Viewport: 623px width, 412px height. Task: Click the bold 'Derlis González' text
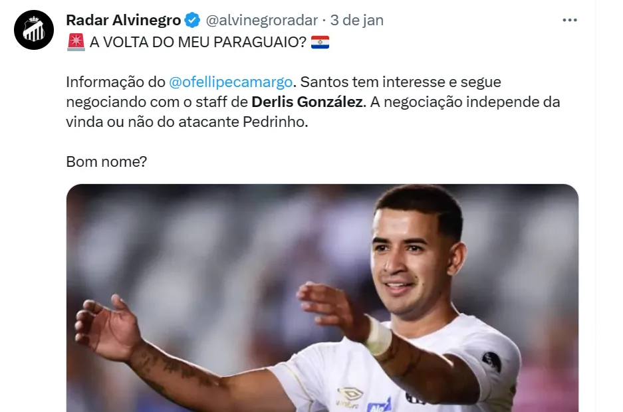307,102
